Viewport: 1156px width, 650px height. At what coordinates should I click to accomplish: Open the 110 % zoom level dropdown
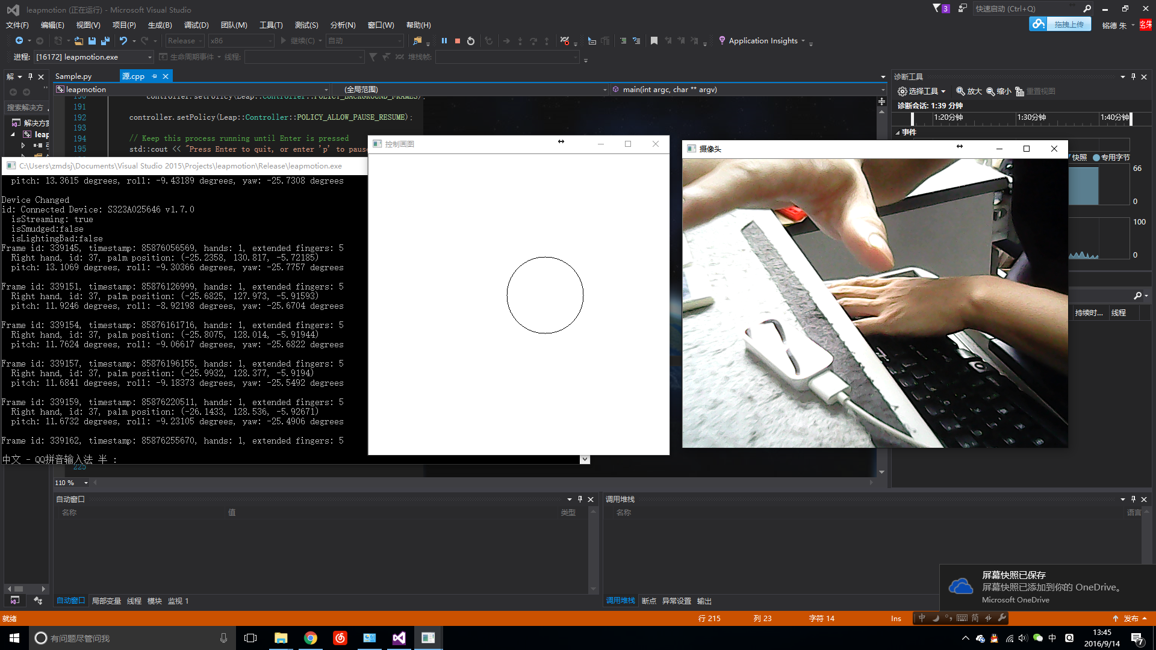tap(71, 483)
